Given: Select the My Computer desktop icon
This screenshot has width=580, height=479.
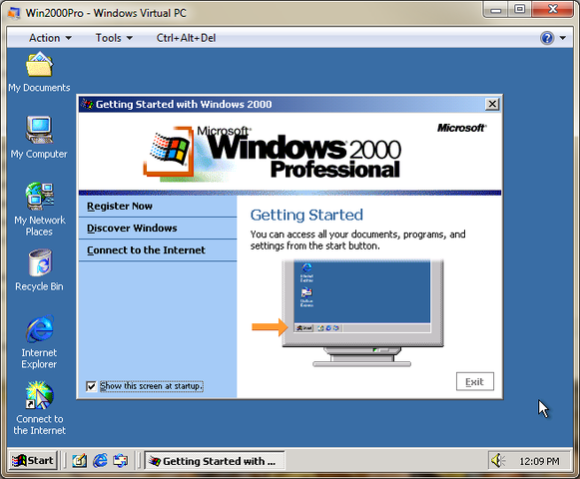Looking at the screenshot, I should (39, 138).
